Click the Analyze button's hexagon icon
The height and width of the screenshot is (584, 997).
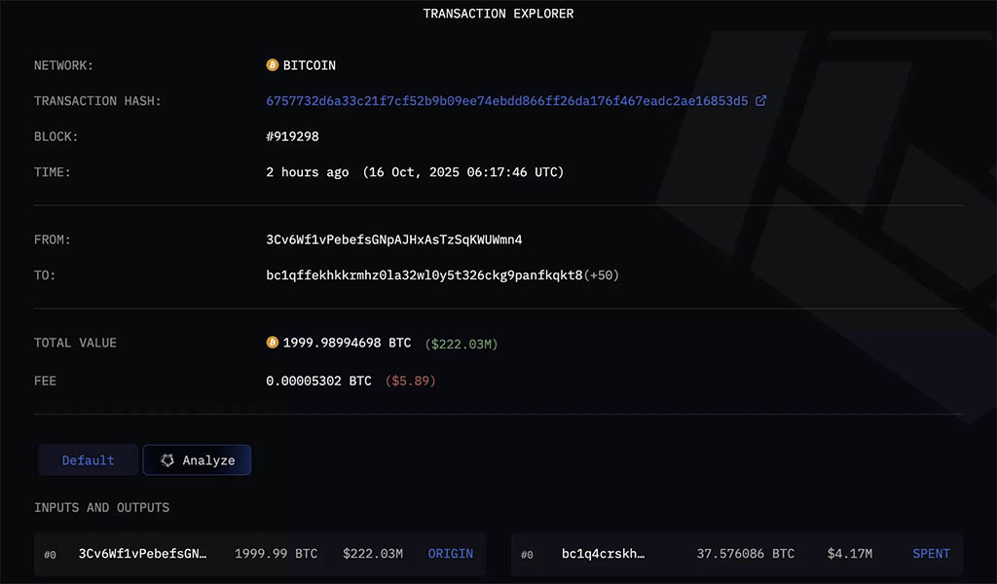(x=167, y=460)
